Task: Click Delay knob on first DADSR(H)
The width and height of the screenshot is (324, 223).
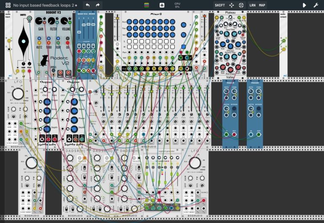Action: pos(70,158)
